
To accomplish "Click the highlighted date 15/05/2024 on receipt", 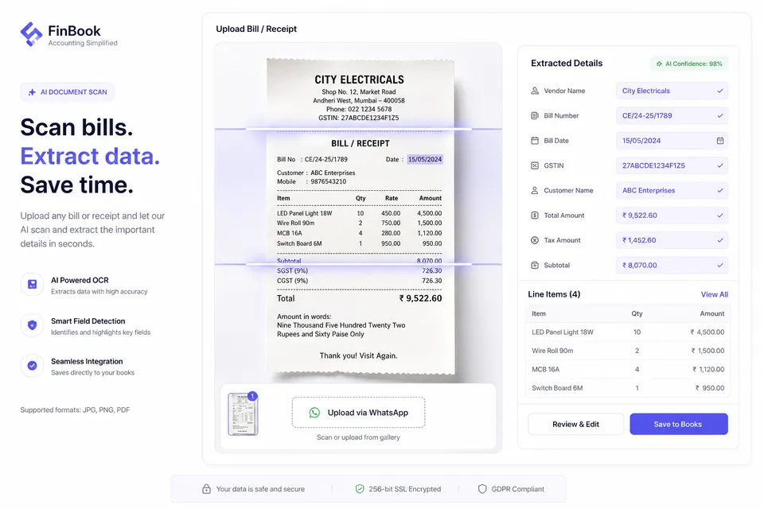I will pos(425,159).
